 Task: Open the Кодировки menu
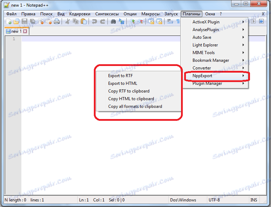80,14
